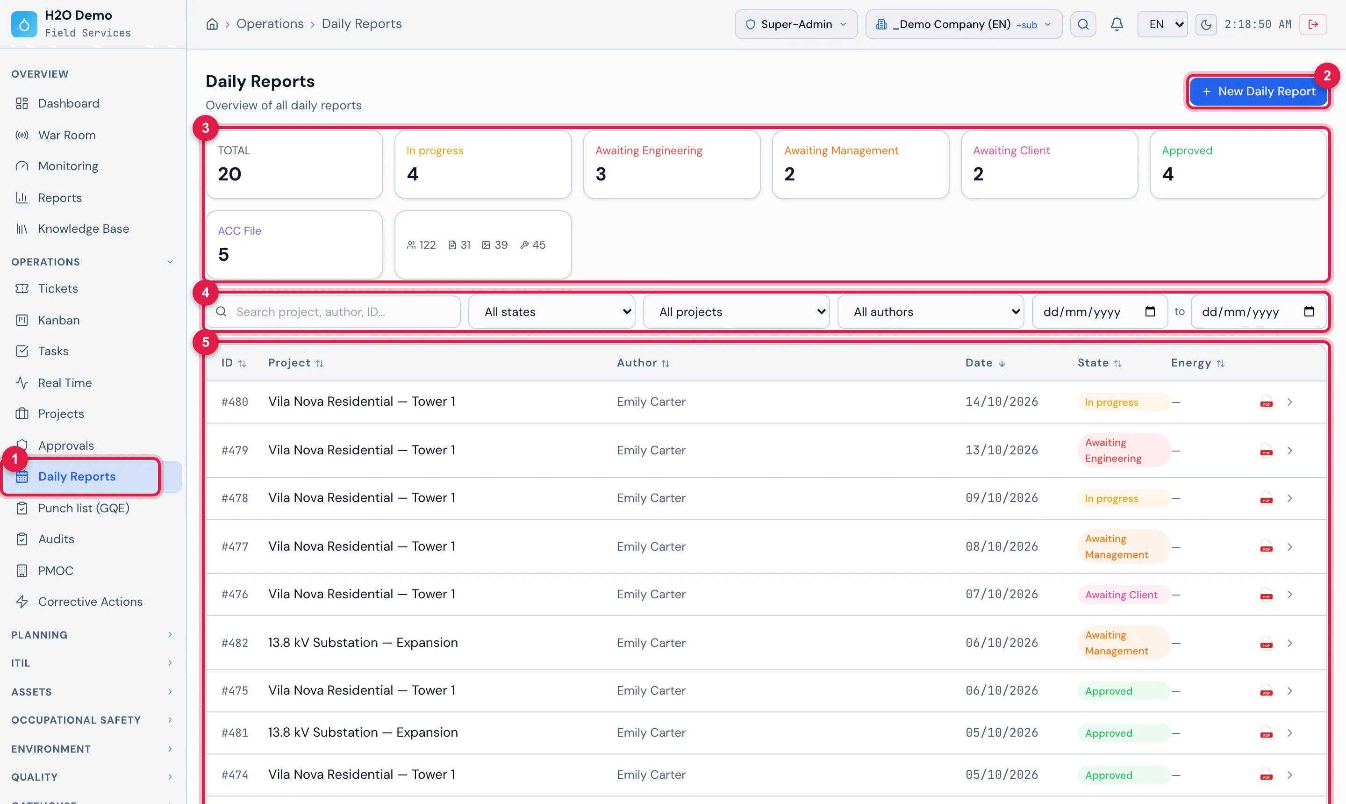Expand the Occupational Safety sidebar section
This screenshot has height=804, width=1346.
pos(92,720)
